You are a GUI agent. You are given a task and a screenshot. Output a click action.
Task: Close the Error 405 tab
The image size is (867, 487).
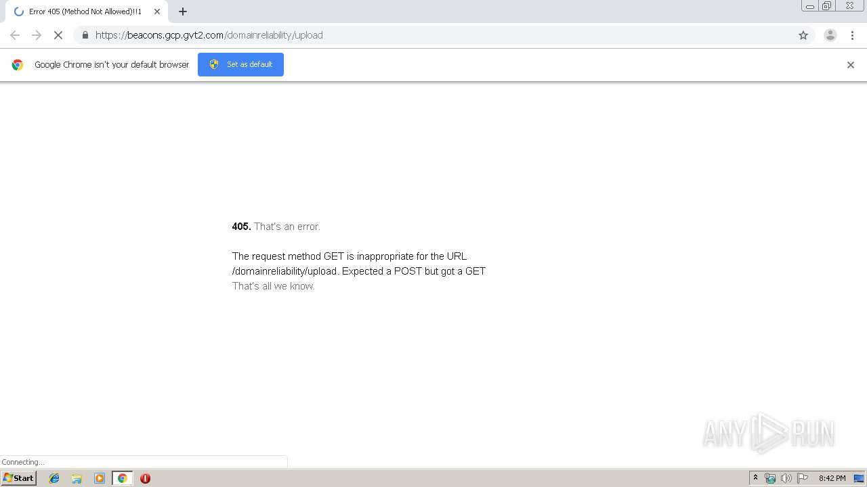pyautogui.click(x=157, y=11)
